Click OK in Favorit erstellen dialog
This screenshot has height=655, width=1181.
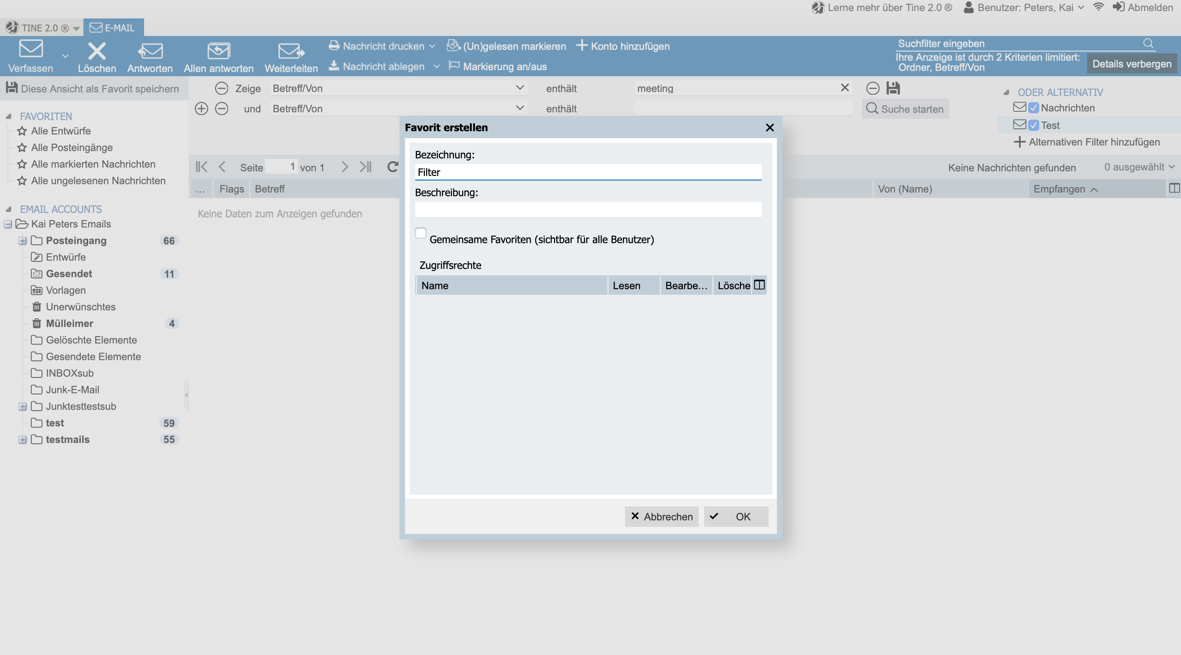(x=736, y=516)
